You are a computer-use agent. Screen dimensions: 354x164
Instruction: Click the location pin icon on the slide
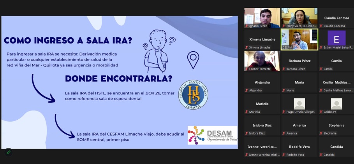pyautogui.click(x=193, y=60)
